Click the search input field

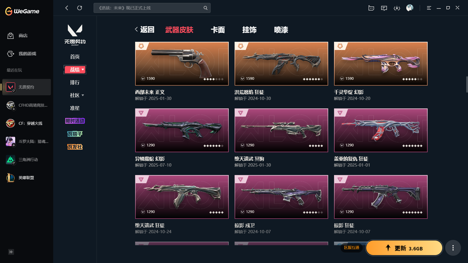(152, 8)
